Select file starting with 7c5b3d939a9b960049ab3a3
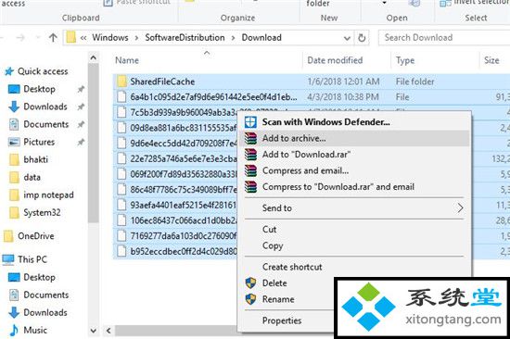 coord(175,112)
